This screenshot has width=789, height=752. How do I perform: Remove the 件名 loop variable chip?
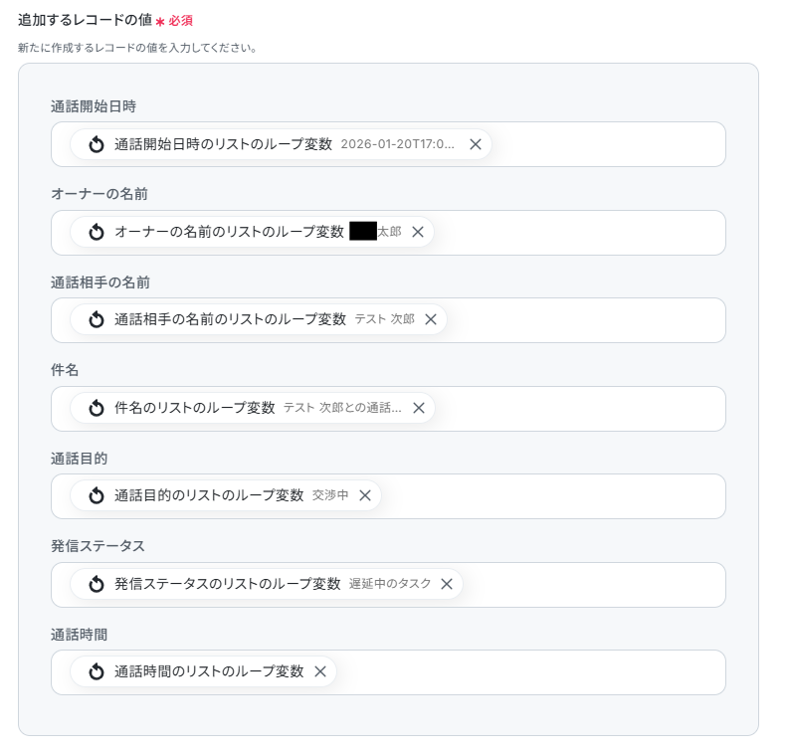pos(419,408)
